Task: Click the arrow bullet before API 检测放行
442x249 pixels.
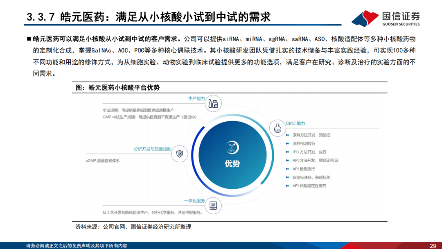Action: [288, 169]
